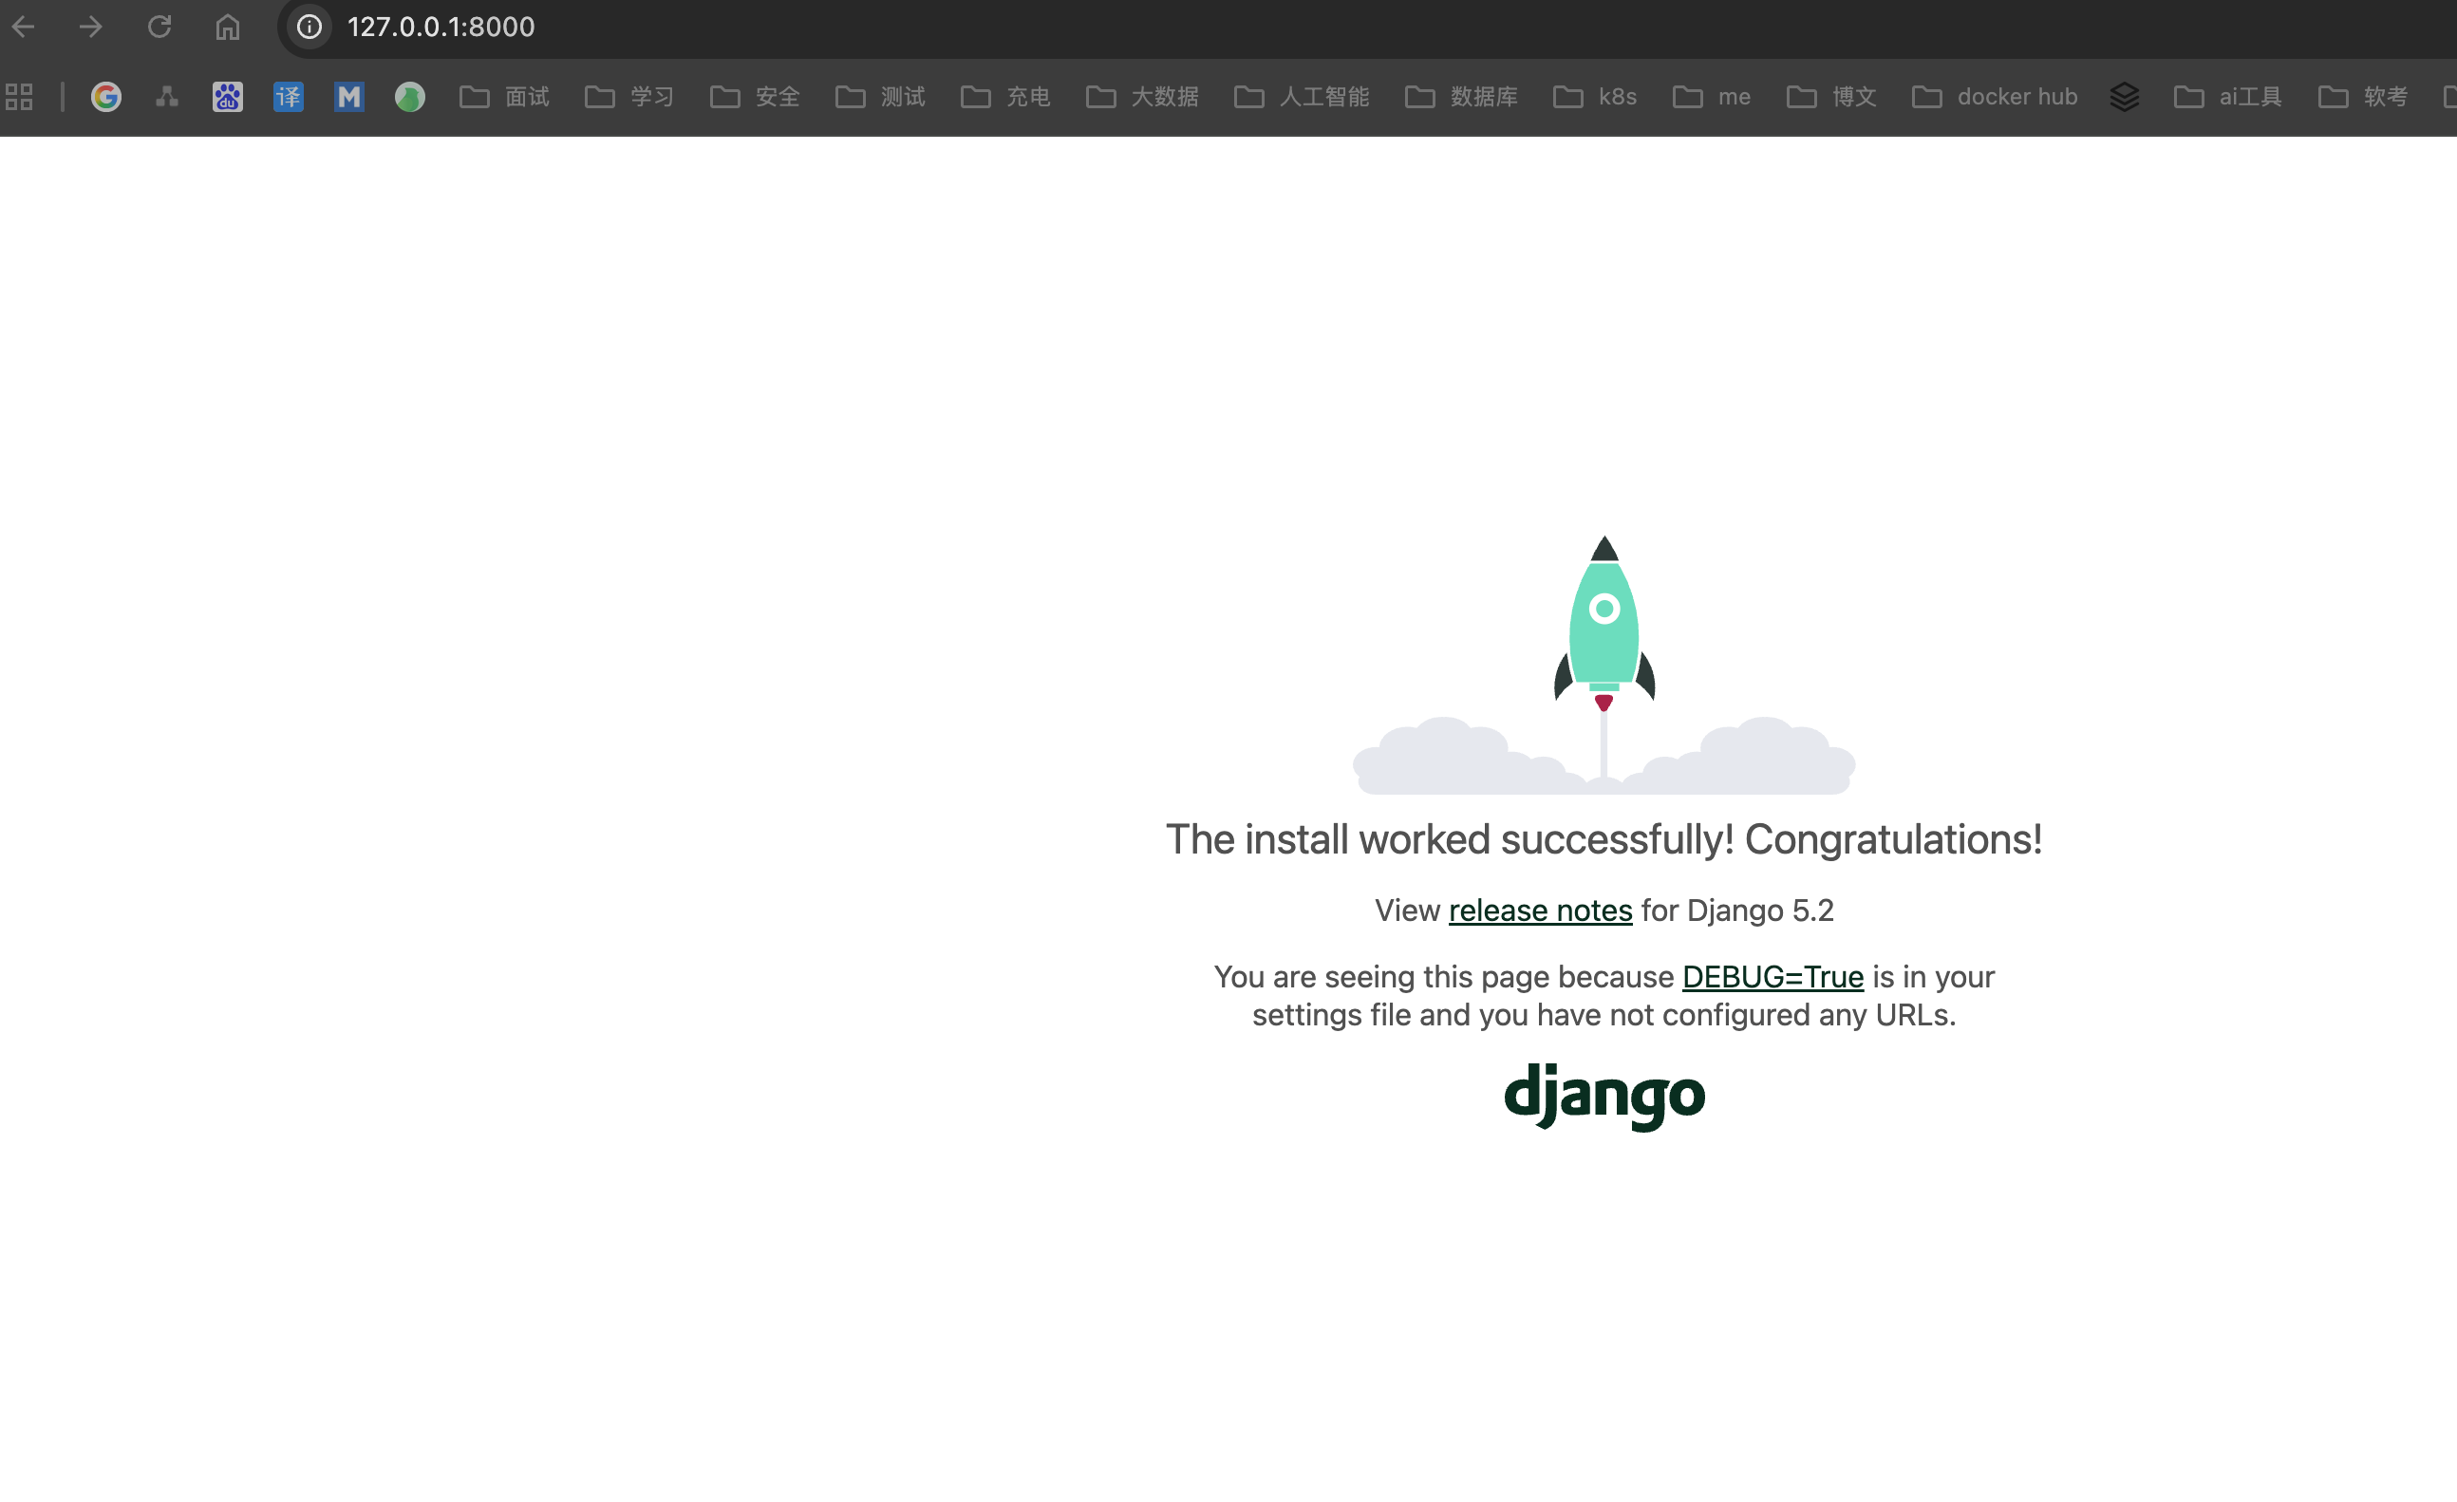Open the Google bookmark icon
This screenshot has width=2457, height=1502.
(106, 97)
